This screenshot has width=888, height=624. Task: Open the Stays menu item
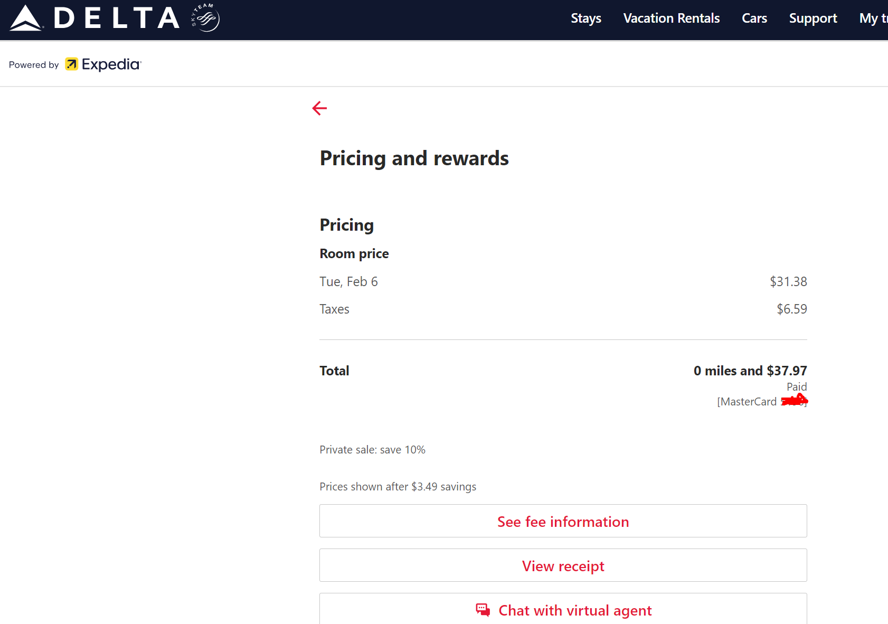click(x=585, y=18)
